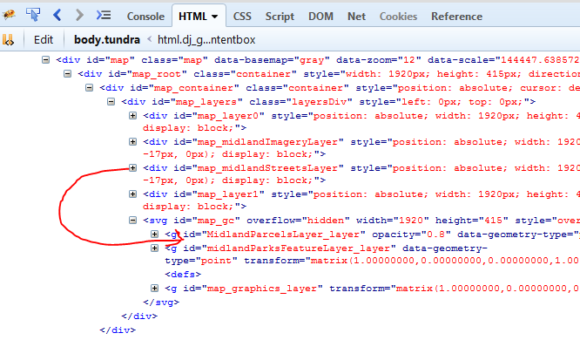Collapse the map_layers div node

point(111,101)
